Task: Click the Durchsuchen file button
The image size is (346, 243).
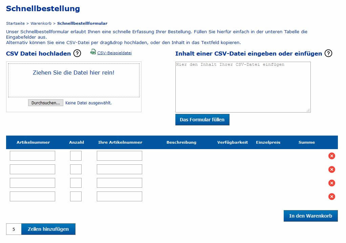Action: pos(46,103)
